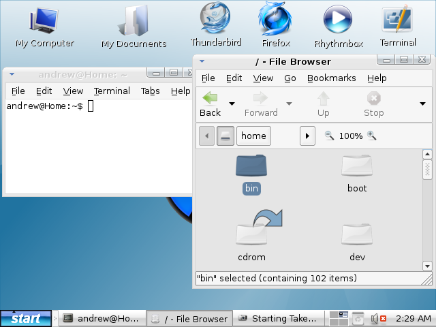Open the Bookmarks menu
436x327 pixels.
coord(332,78)
